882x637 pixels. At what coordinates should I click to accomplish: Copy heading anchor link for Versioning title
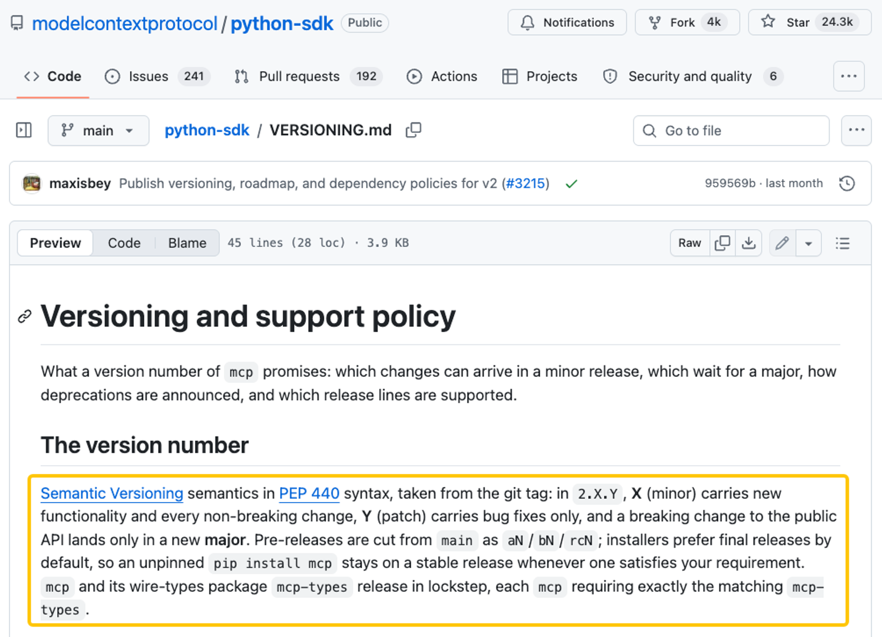25,316
